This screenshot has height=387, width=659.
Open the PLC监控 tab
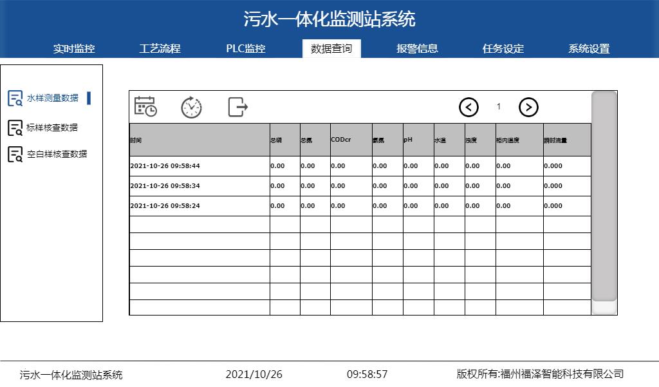coord(246,49)
